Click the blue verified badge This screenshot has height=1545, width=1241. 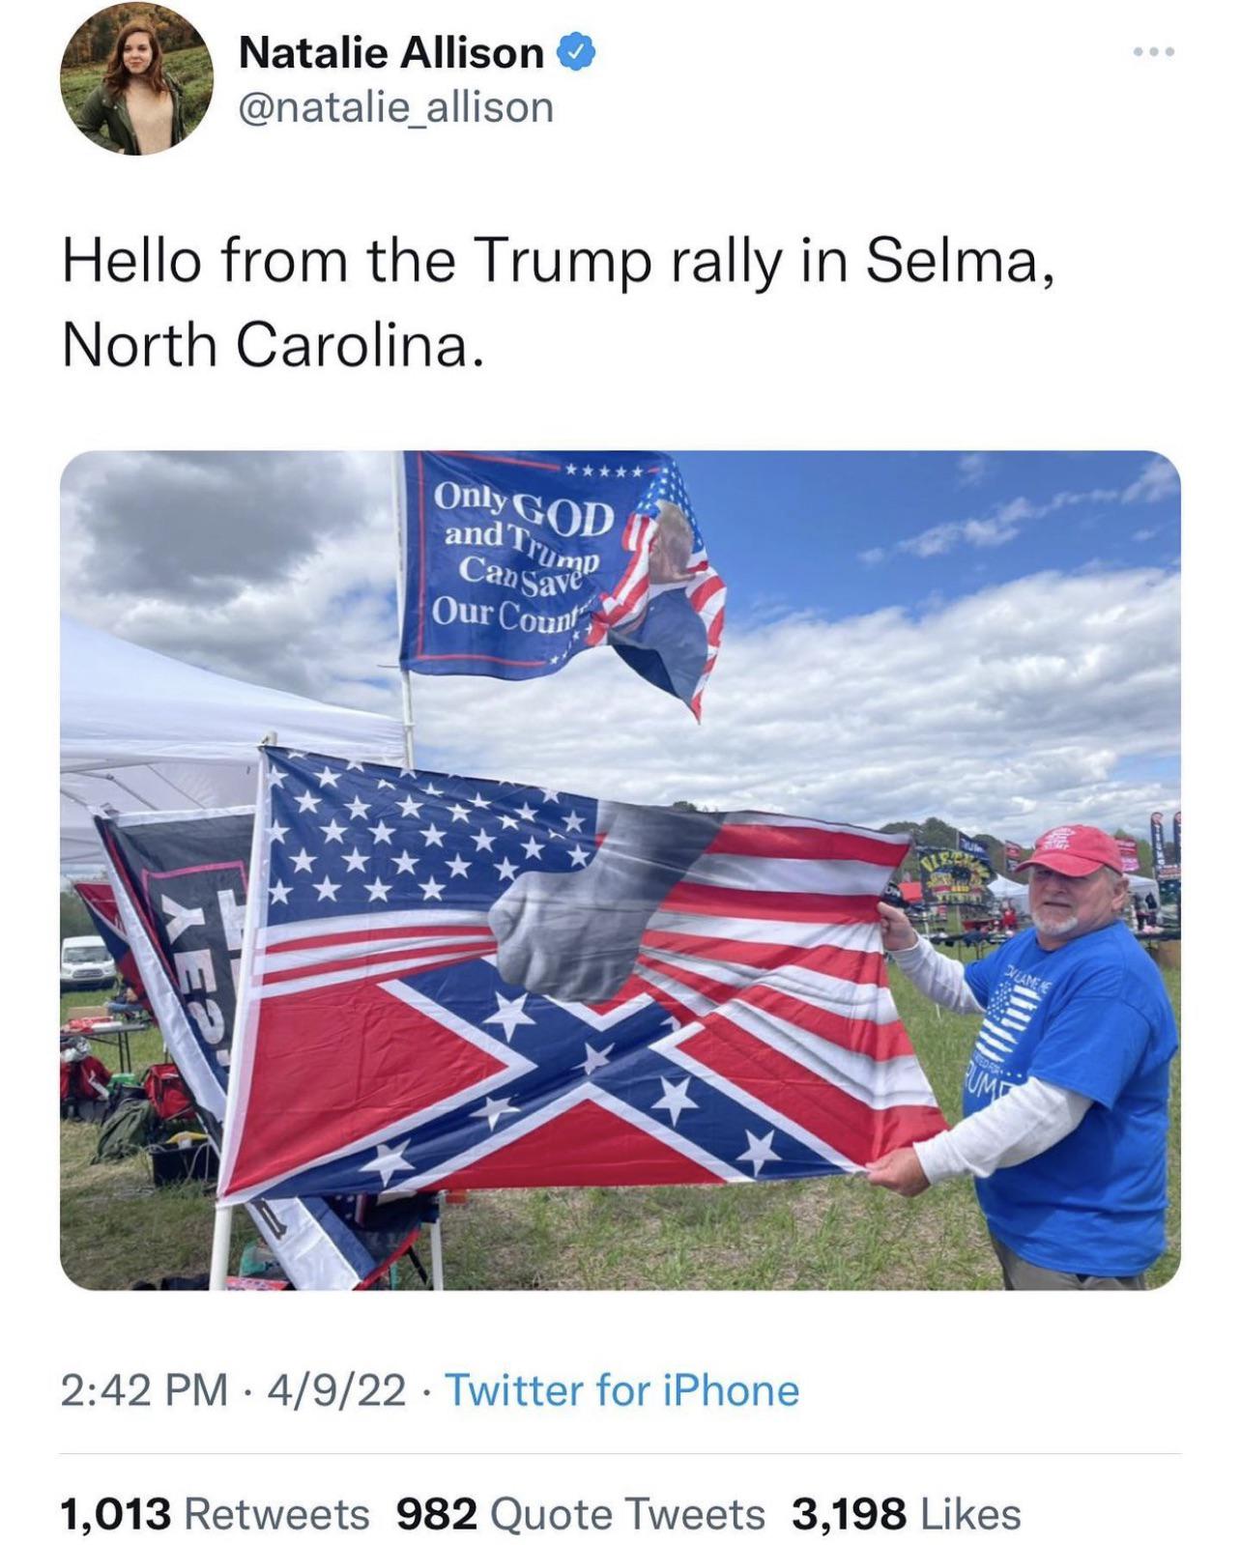pyautogui.click(x=577, y=52)
